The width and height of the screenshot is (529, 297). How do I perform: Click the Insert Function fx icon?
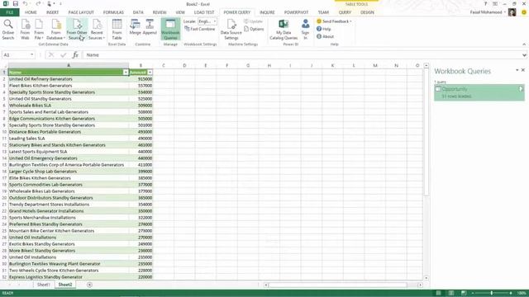tap(75, 54)
